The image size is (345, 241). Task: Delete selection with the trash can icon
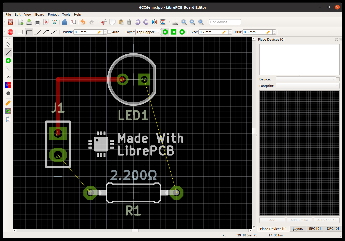(x=129, y=22)
